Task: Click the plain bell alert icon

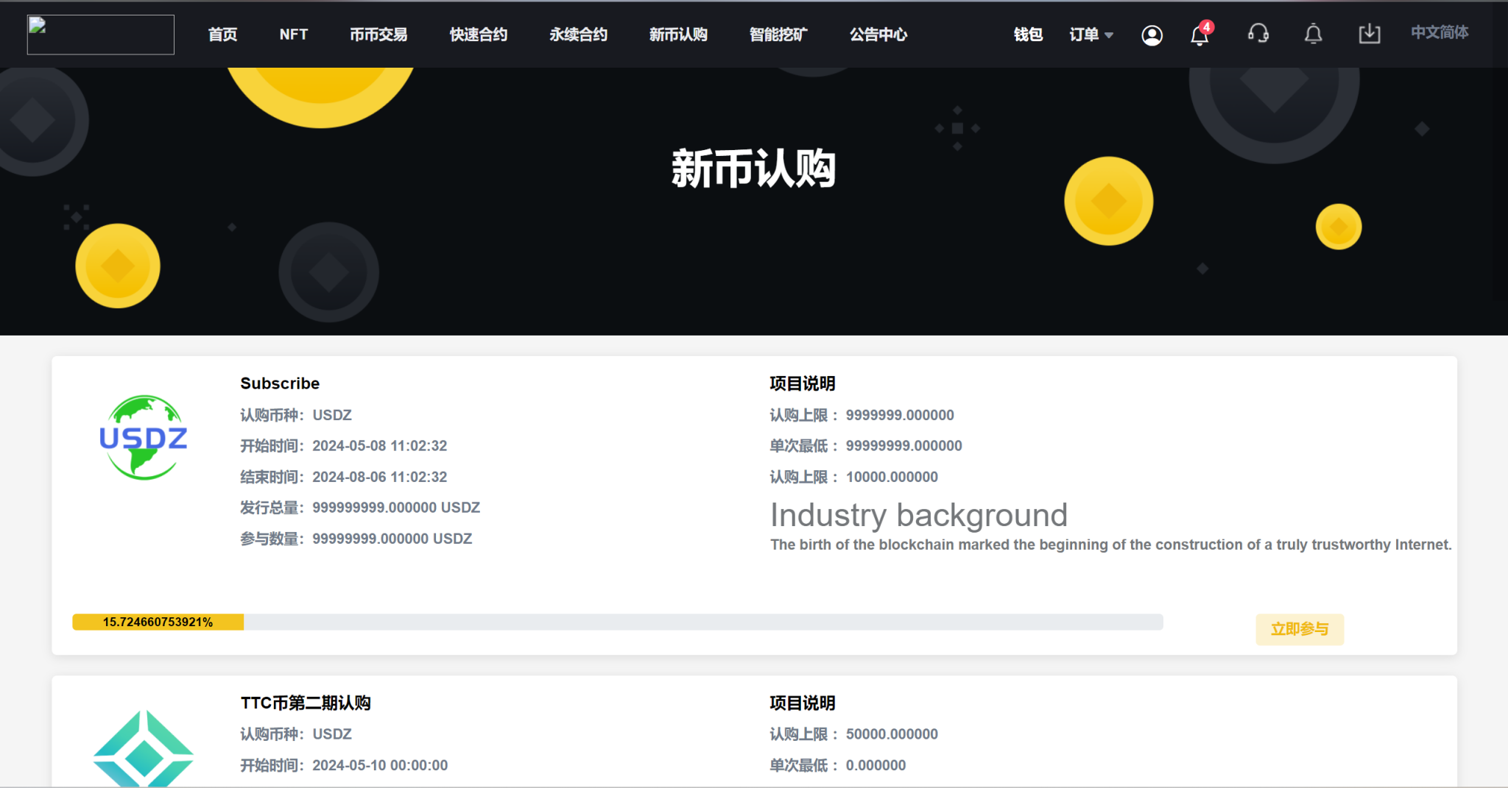Action: click(1313, 34)
